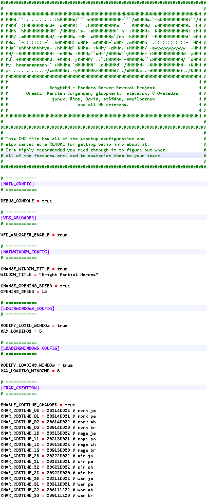This screenshot has width=207, height=499.
Task: Click the "and all MH veterans." line
Action: click(x=103, y=105)
